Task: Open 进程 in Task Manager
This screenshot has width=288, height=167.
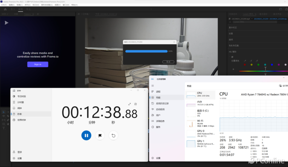Action: tap(167, 92)
